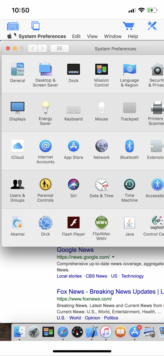Open the Window menu

pos(113,36)
